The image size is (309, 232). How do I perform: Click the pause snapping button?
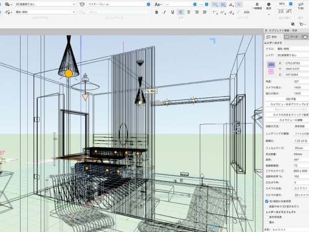[257, 6]
